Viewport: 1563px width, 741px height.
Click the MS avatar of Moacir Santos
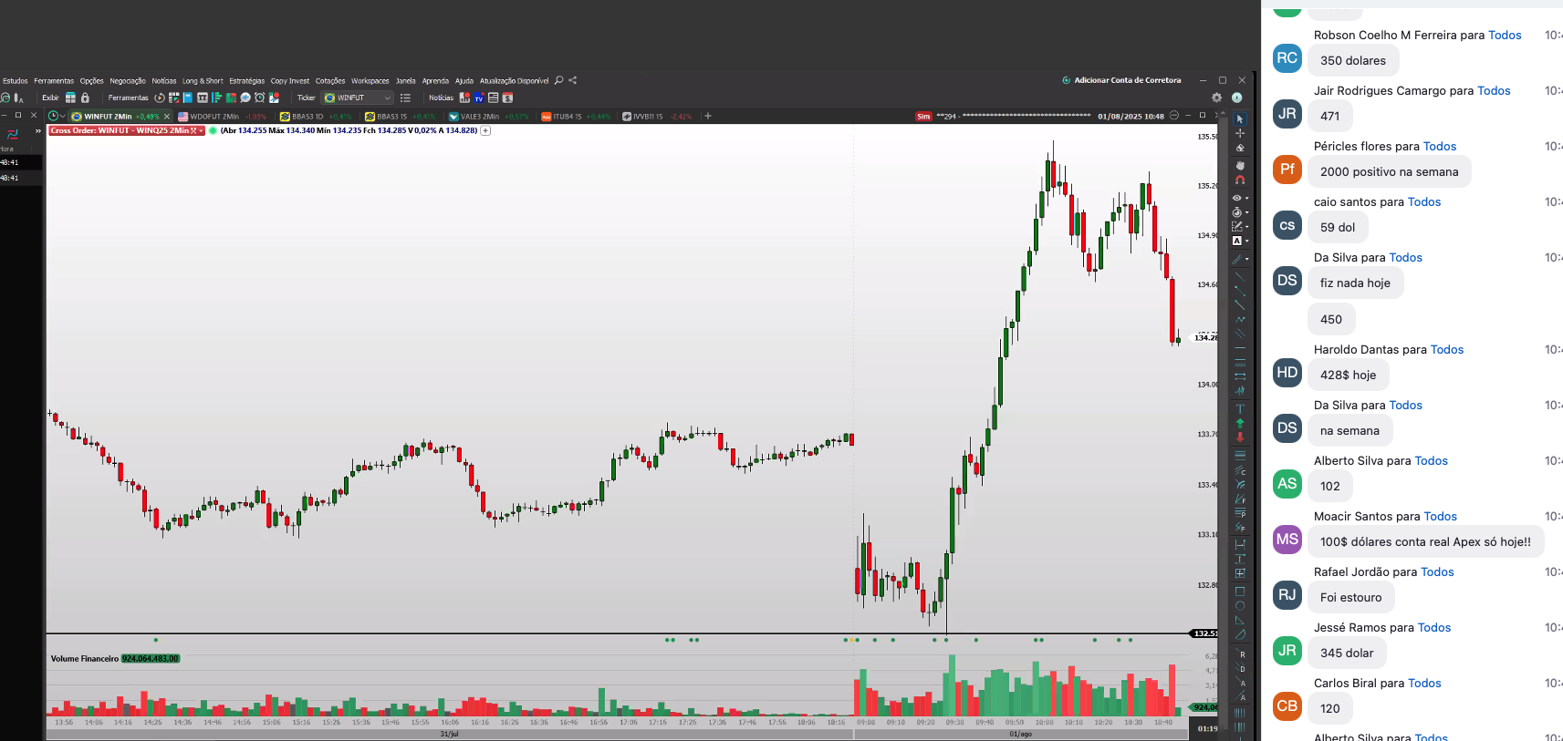point(1287,540)
